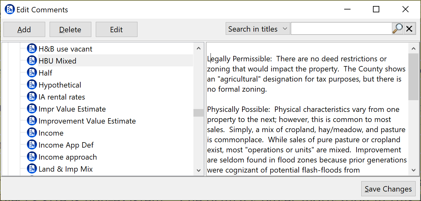
Task: Click the Edit button
Action: [116, 29]
